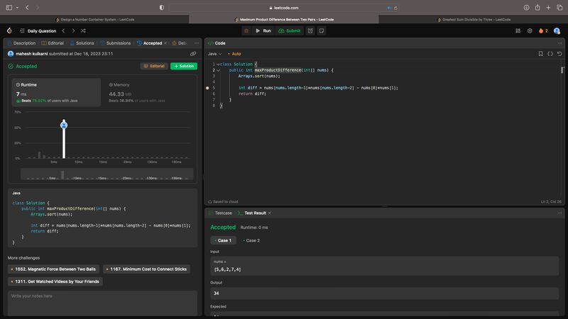Switch to the Editorial tab

[53, 43]
